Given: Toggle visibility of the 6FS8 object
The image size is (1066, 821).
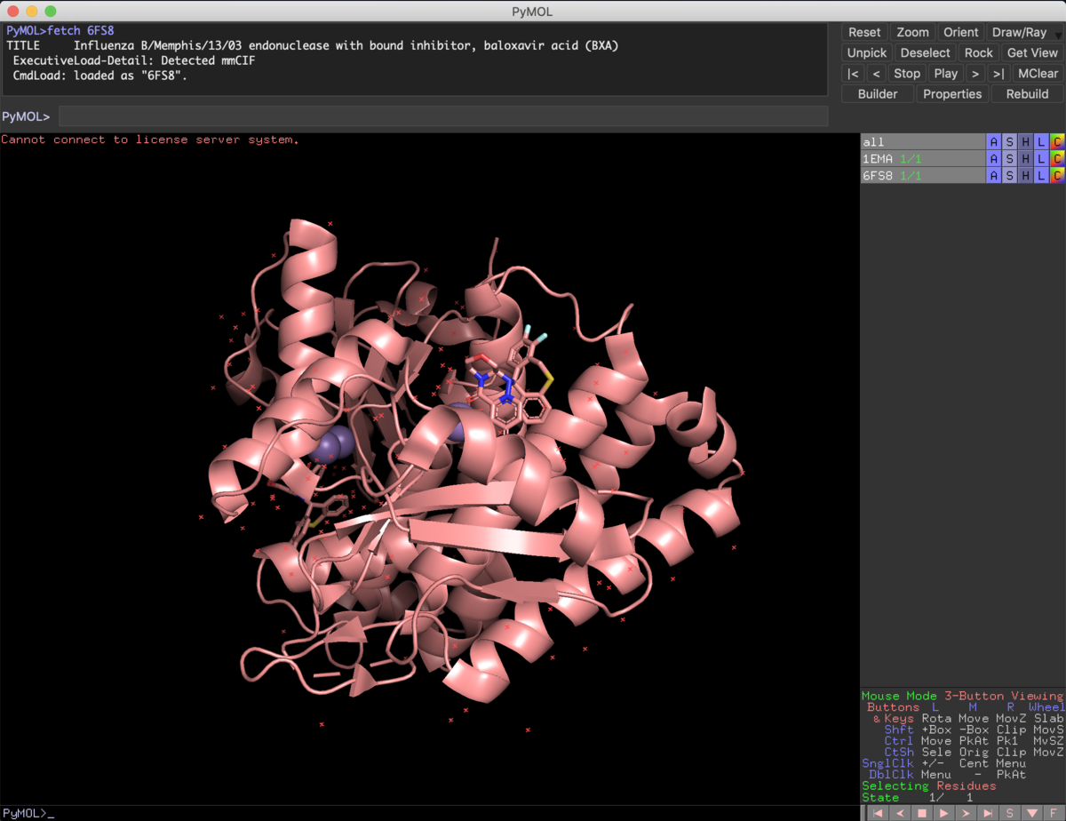Looking at the screenshot, I should pyautogui.click(x=923, y=175).
